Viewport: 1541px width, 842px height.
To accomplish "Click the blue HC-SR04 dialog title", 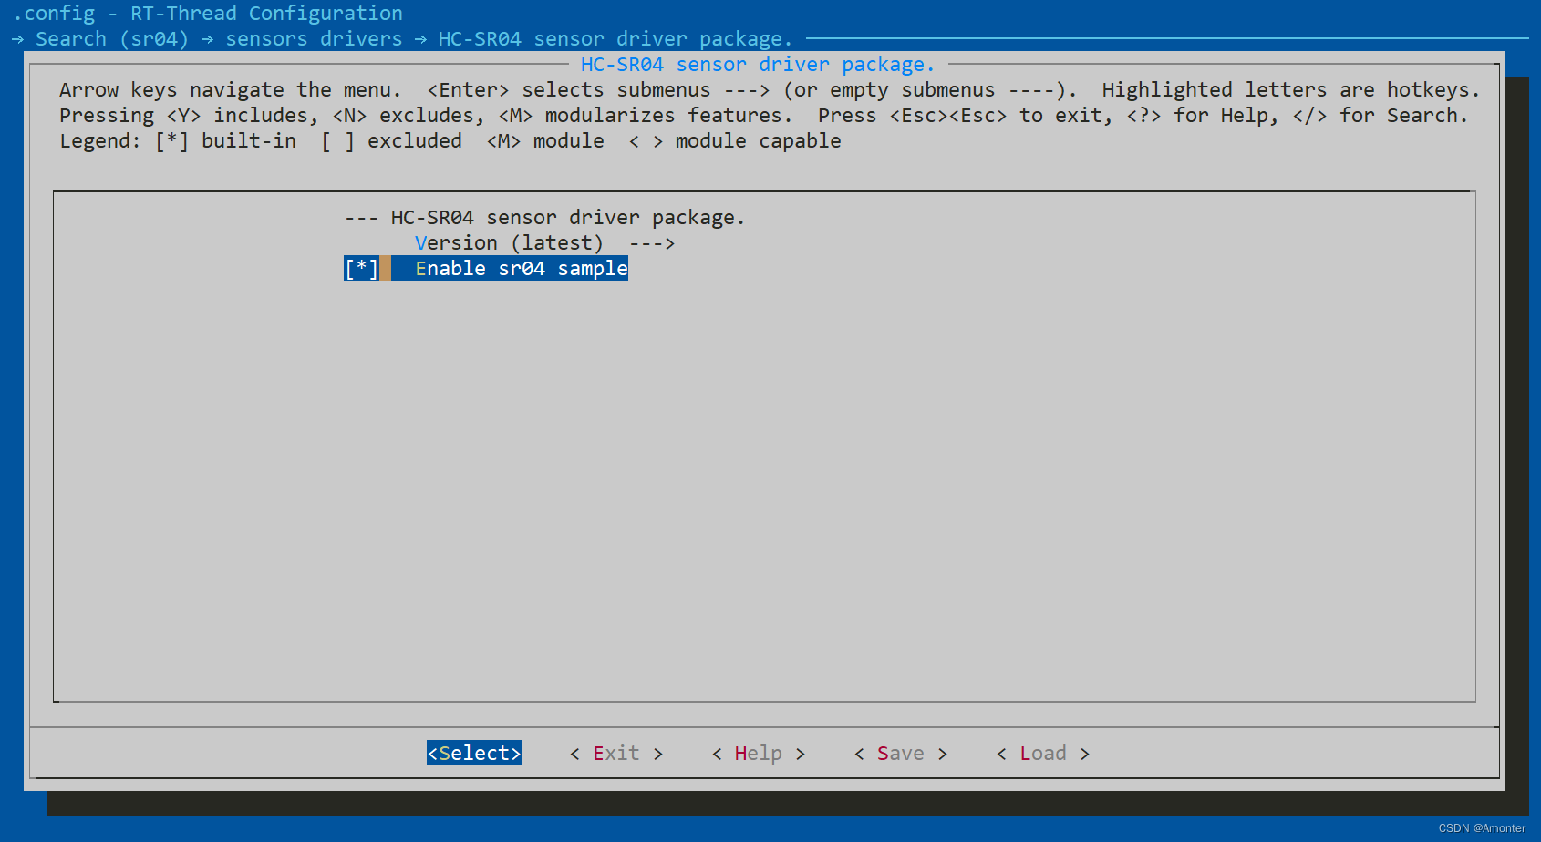I will (758, 65).
